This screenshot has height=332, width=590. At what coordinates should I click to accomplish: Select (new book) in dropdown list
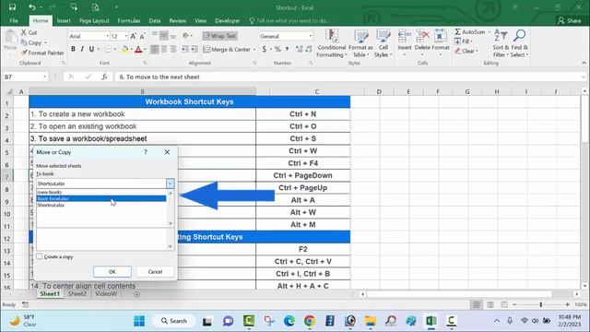(101, 192)
